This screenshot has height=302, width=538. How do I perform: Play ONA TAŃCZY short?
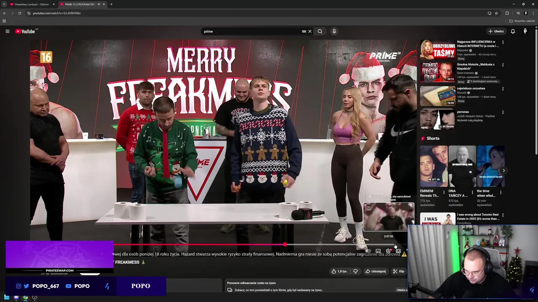coord(462,166)
